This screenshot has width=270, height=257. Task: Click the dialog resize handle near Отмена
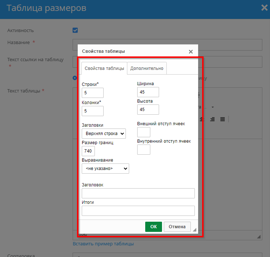[x=194, y=230]
